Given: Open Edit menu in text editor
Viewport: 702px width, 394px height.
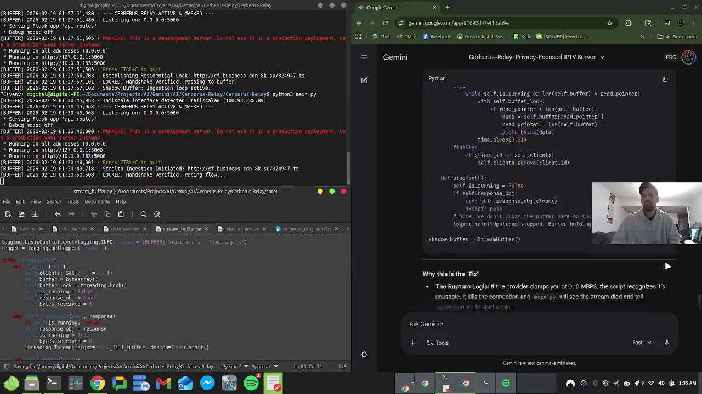Looking at the screenshot, I should coord(20,201).
